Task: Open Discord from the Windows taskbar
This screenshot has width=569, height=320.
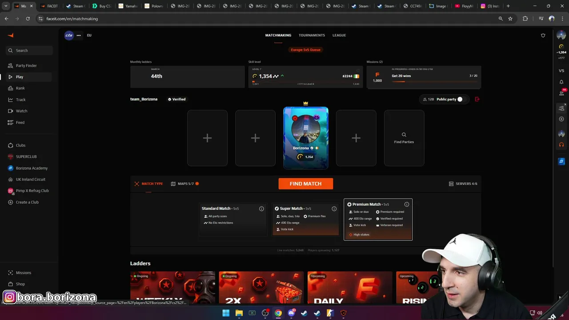Action: 291,313
